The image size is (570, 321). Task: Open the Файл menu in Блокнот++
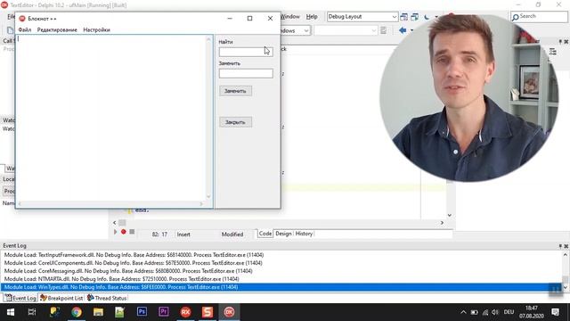point(25,29)
